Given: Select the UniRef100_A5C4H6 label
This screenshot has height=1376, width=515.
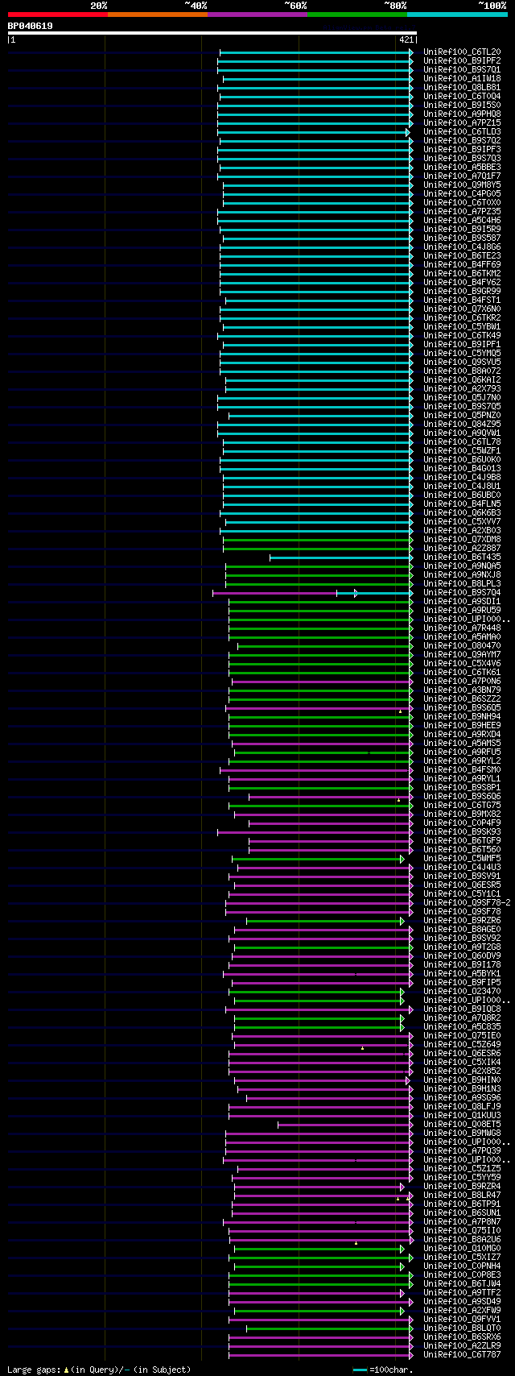Looking at the screenshot, I should pyautogui.click(x=462, y=221).
